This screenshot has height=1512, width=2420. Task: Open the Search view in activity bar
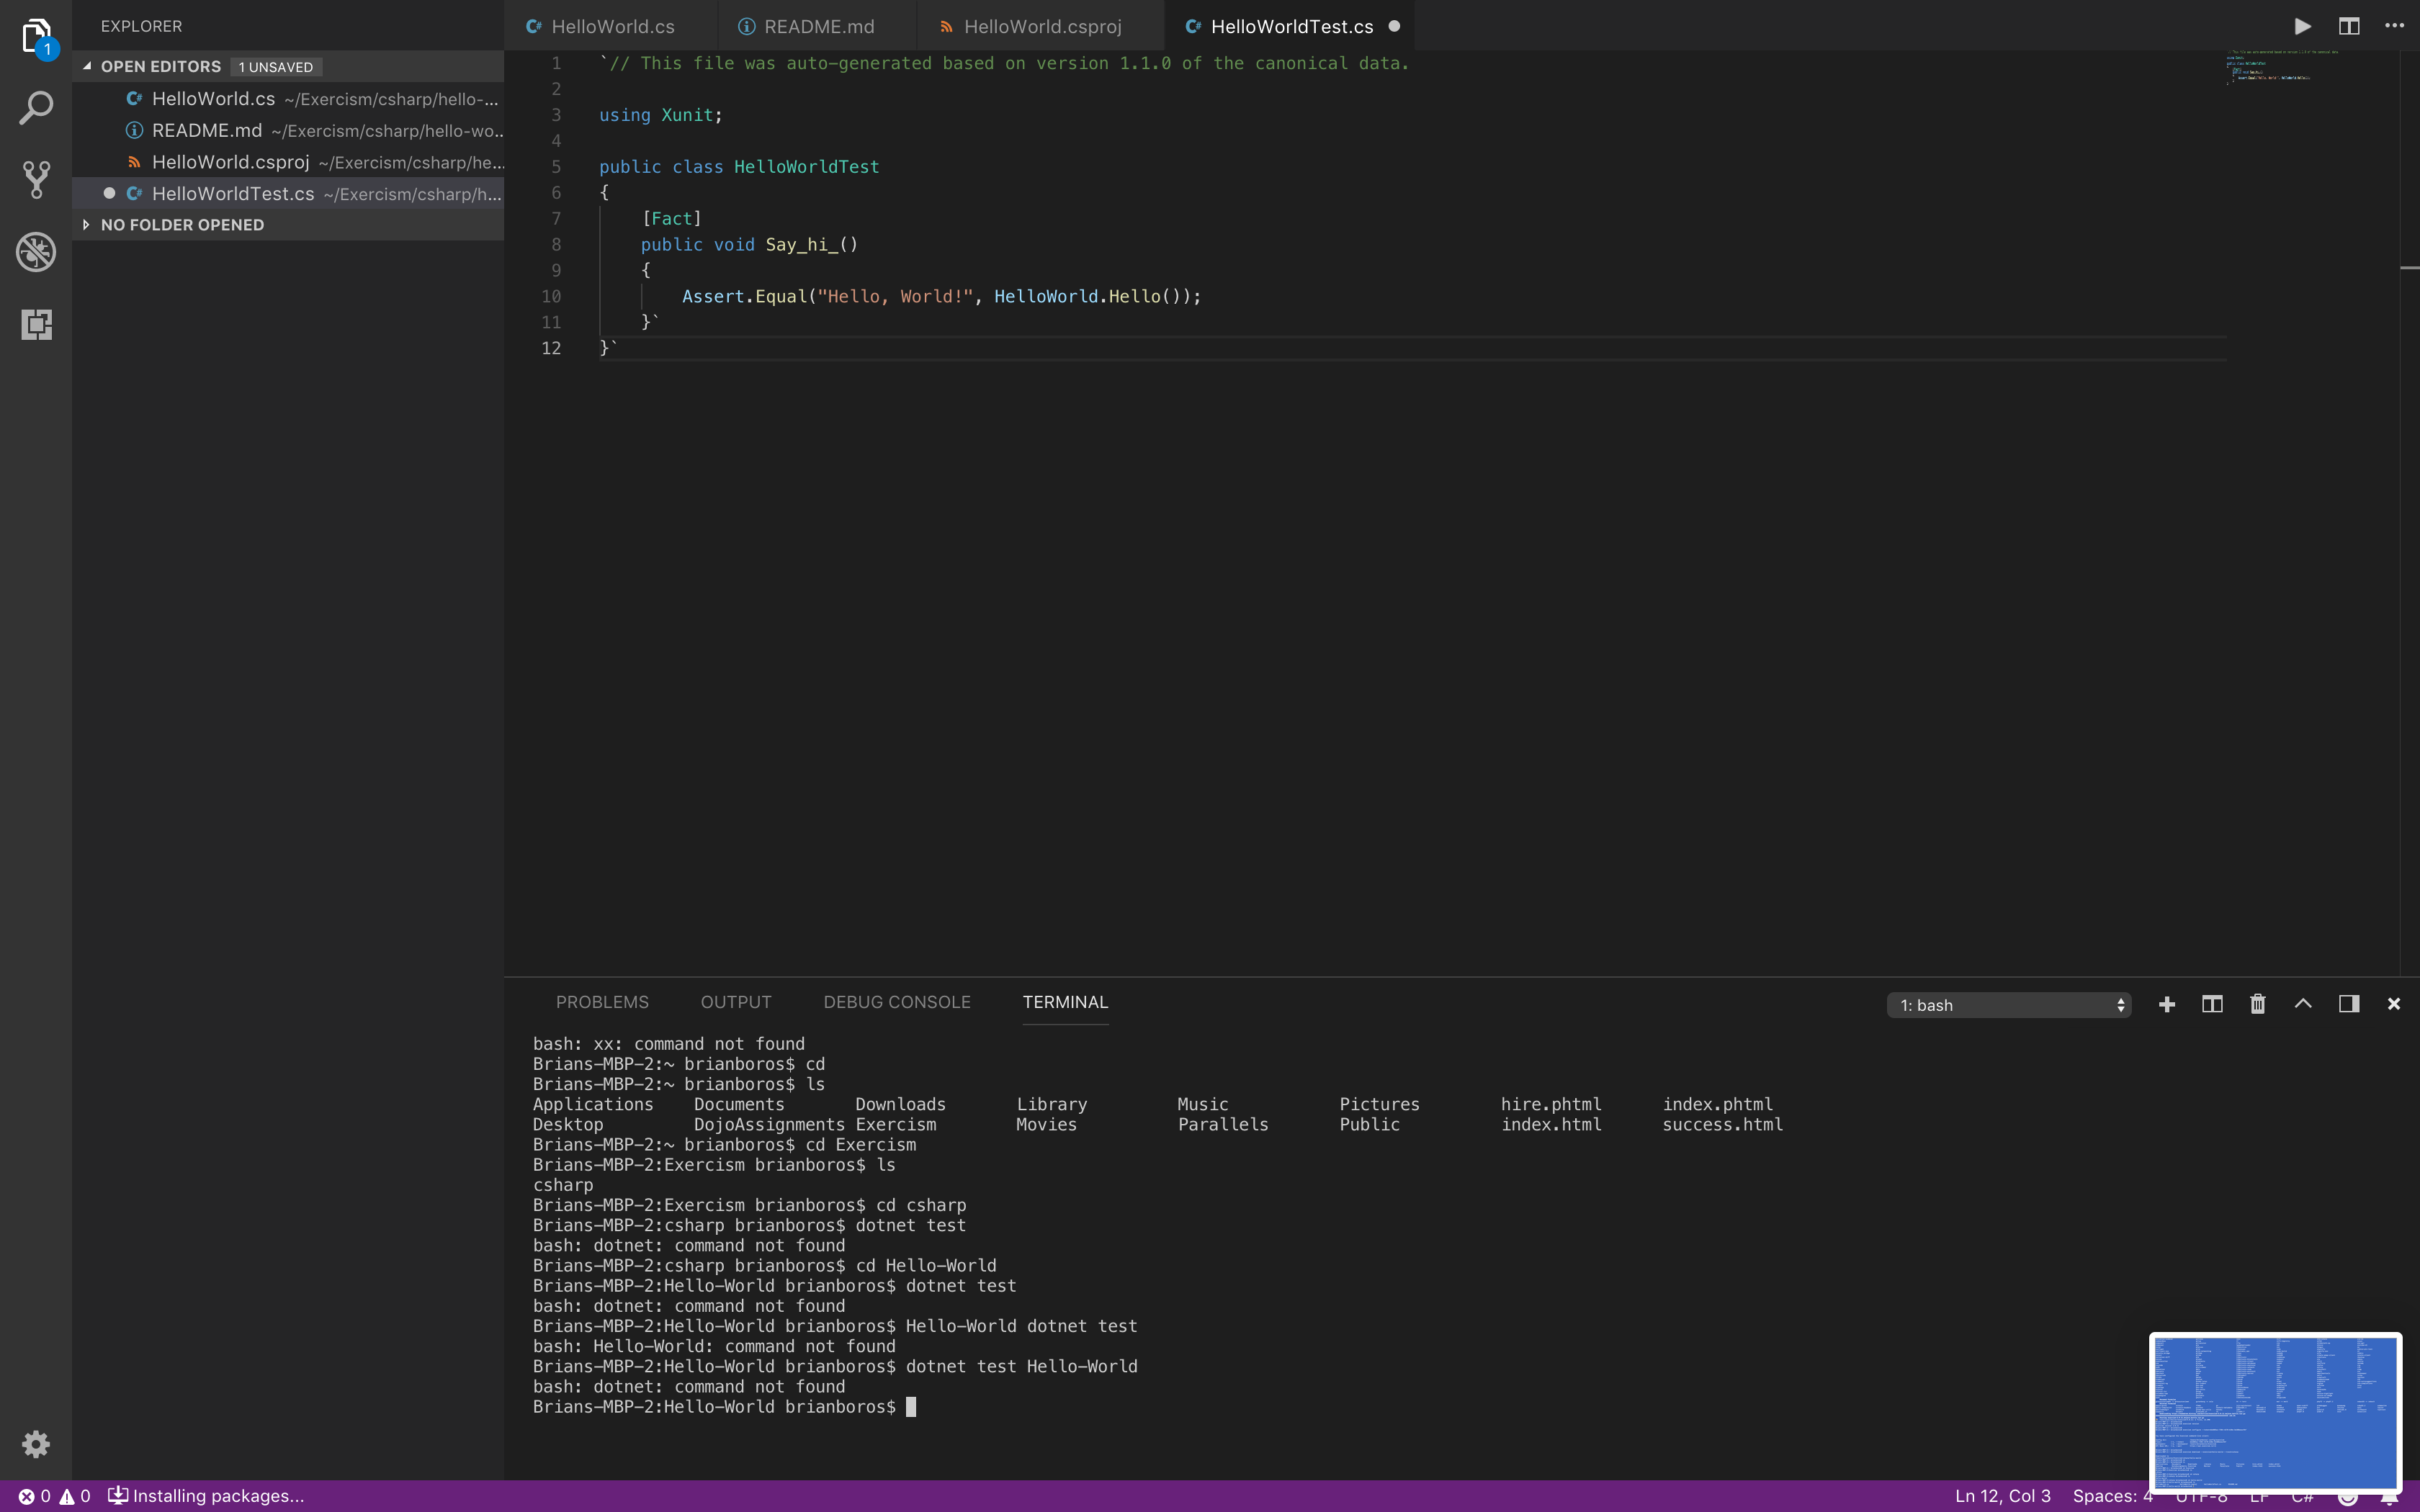point(36,107)
